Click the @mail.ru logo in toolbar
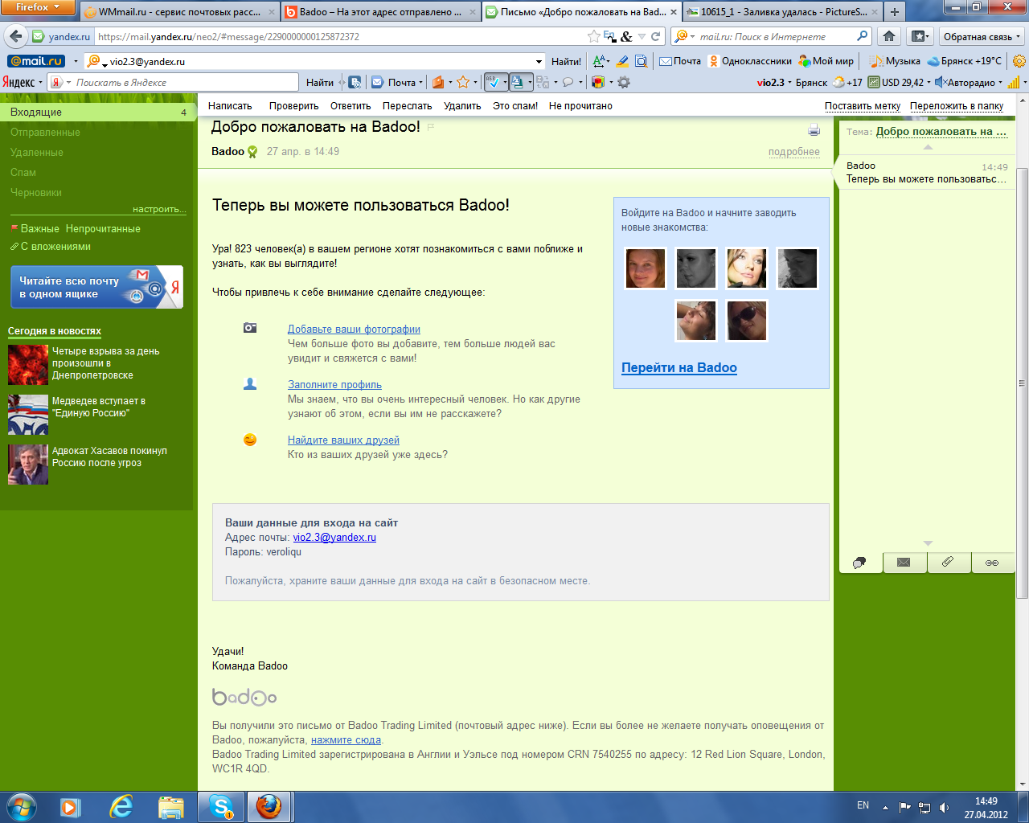 (36, 61)
